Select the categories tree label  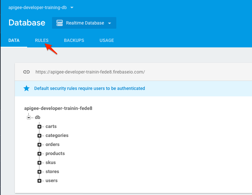coord(57,135)
